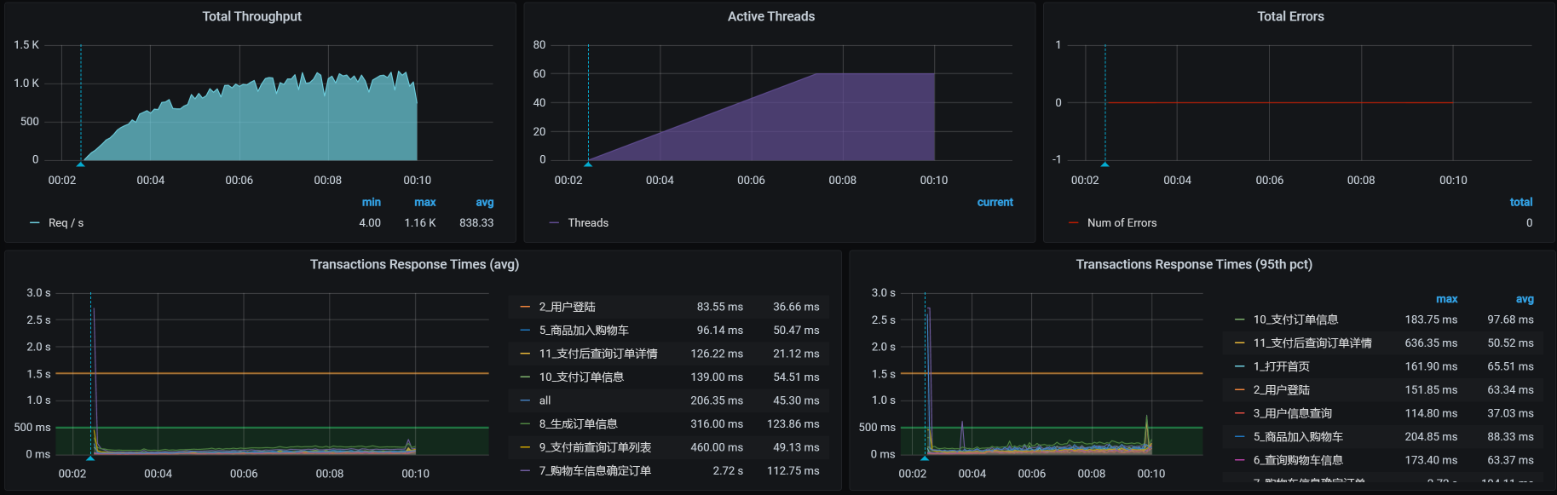Toggle the Req / s series label
1557x495 pixels.
pyautogui.click(x=66, y=223)
